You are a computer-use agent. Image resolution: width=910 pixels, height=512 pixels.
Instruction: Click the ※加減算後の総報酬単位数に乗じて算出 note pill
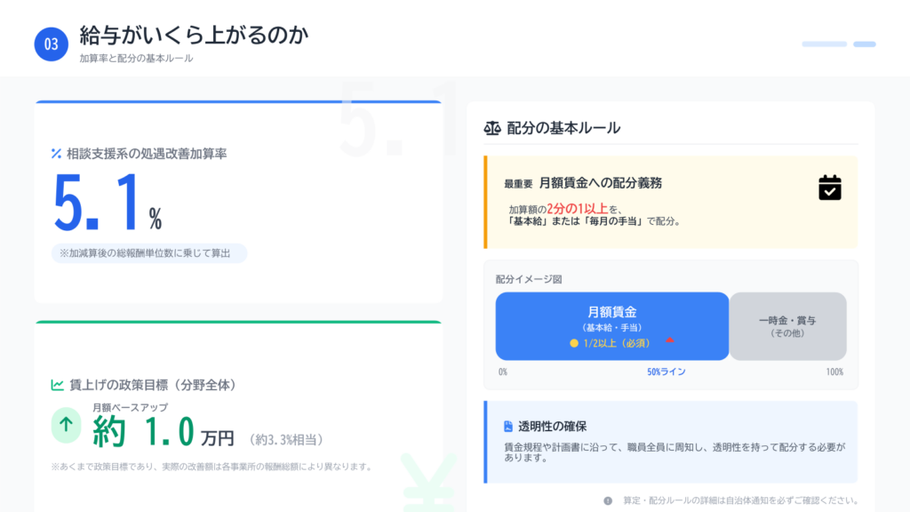point(148,253)
